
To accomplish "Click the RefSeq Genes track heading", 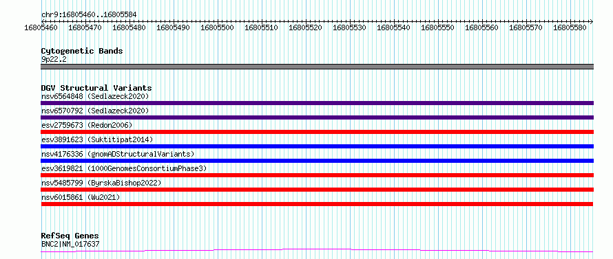I will [70, 236].
